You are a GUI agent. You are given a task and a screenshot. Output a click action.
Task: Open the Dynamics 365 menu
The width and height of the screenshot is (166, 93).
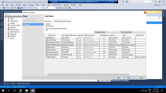click(x=57, y=5)
